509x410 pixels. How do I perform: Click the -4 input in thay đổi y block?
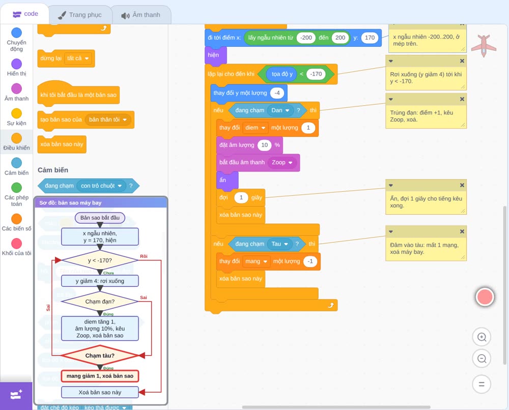click(x=277, y=93)
